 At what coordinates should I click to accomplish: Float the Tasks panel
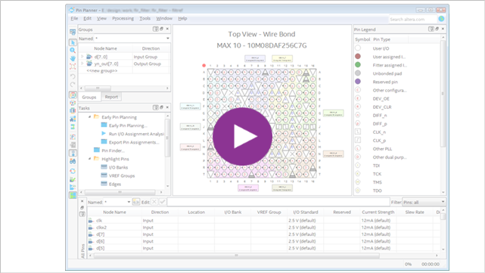click(x=161, y=107)
